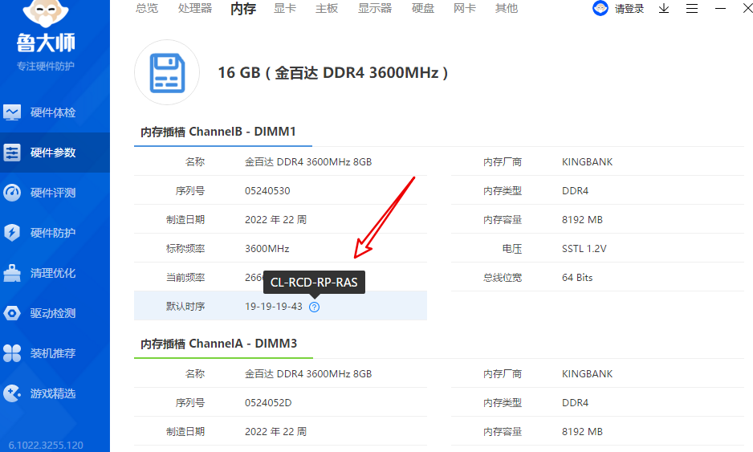Screen dimensions: 753x452
Task: Click the DIMM3 manufacture date 2022 年 22 周
Action: coord(275,431)
